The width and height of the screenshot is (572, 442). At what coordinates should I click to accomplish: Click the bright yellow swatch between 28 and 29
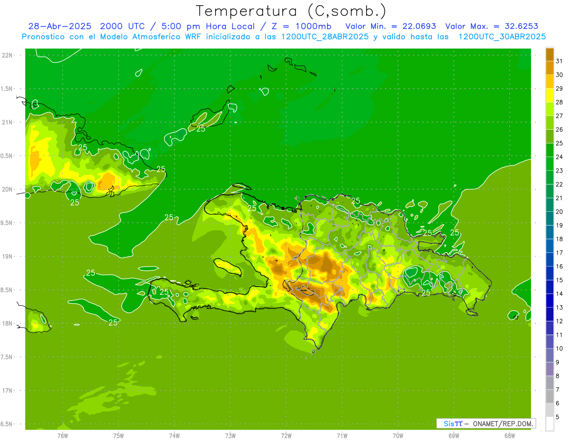point(550,95)
